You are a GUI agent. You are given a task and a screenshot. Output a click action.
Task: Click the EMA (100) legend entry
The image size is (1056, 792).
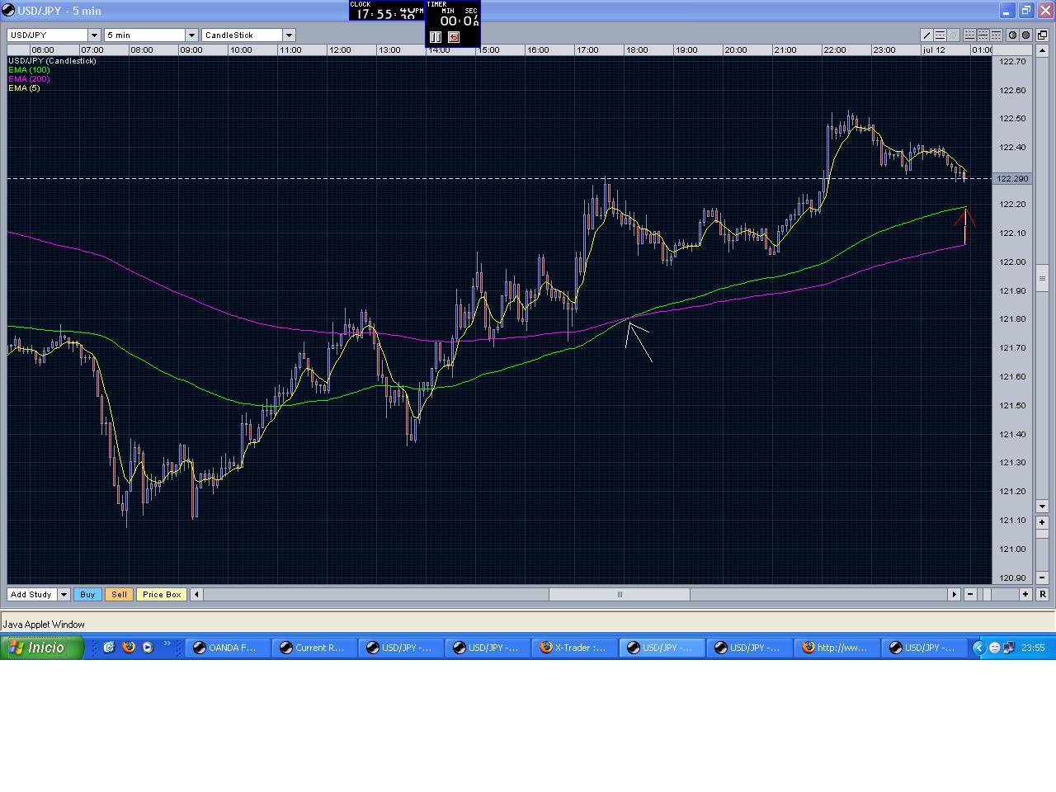coord(29,70)
